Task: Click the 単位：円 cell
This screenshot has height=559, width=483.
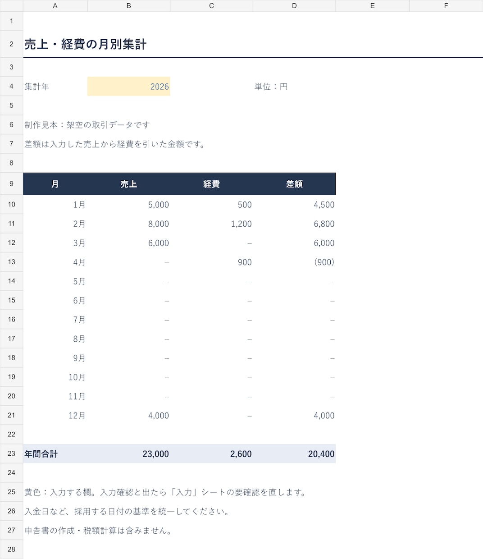Action: (294, 87)
